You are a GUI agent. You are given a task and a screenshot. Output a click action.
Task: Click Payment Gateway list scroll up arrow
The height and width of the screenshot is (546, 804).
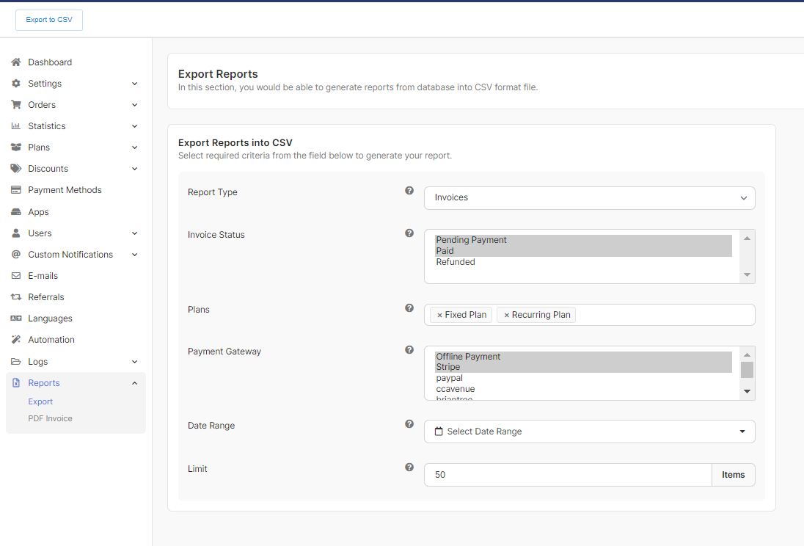[747, 354]
